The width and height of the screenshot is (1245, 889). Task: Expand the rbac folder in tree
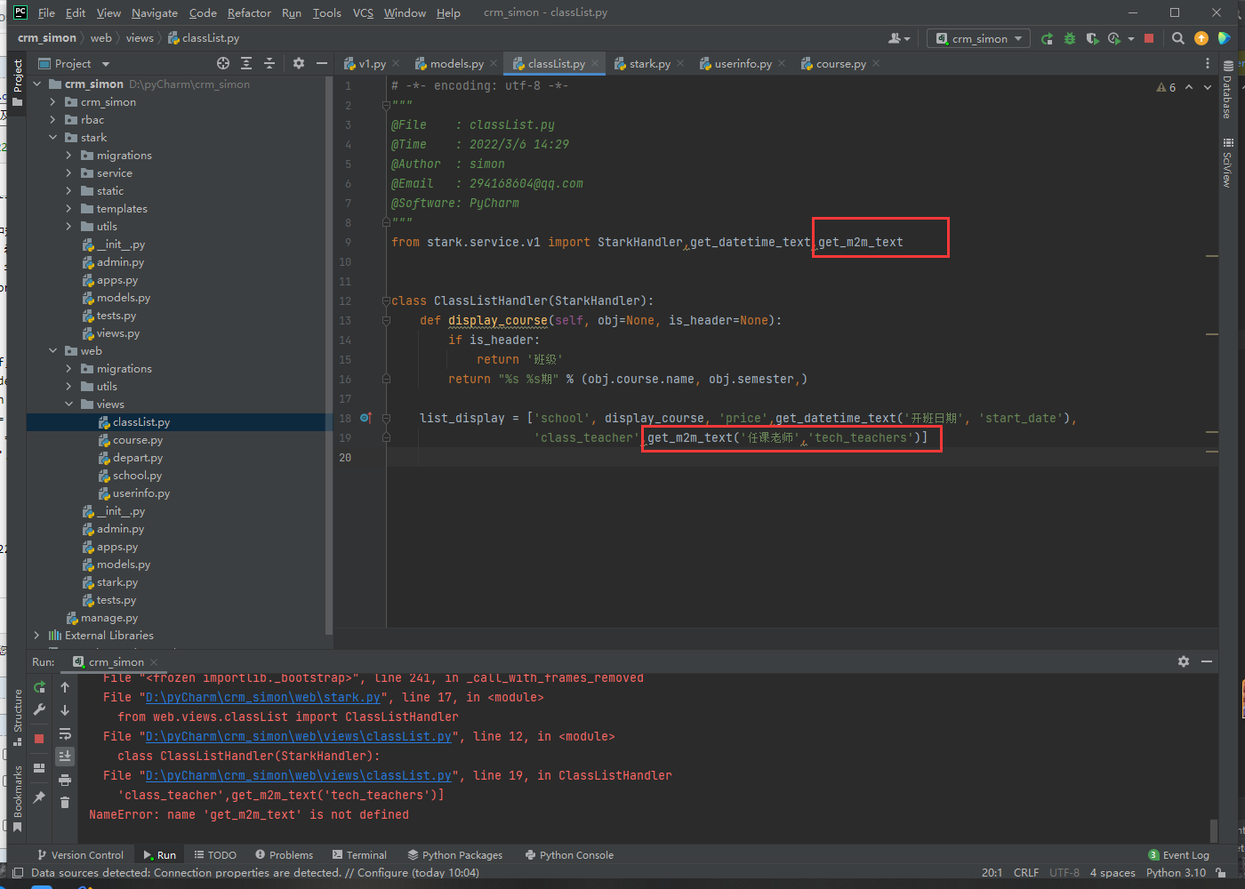tap(53, 120)
